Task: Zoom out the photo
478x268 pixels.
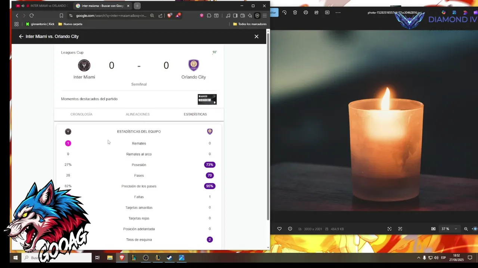Action: coord(466,229)
